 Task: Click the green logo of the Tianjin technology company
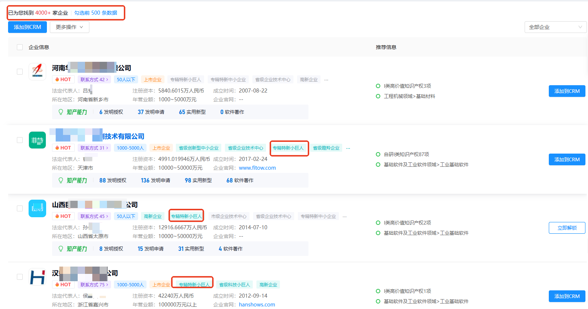pos(37,140)
